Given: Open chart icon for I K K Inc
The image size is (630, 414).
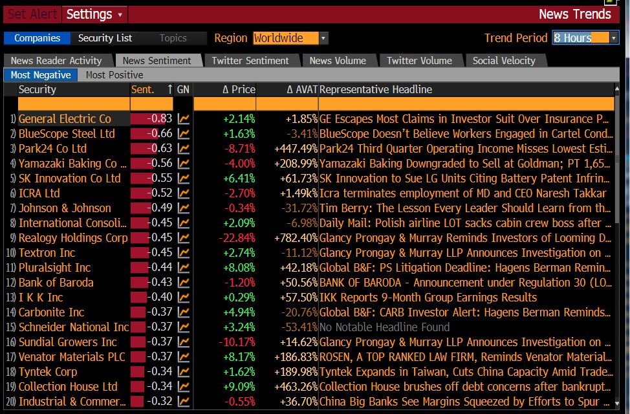Looking at the screenshot, I should 184,298.
